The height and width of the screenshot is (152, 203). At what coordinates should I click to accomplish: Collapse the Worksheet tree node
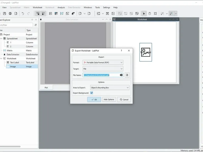pos(1,59)
